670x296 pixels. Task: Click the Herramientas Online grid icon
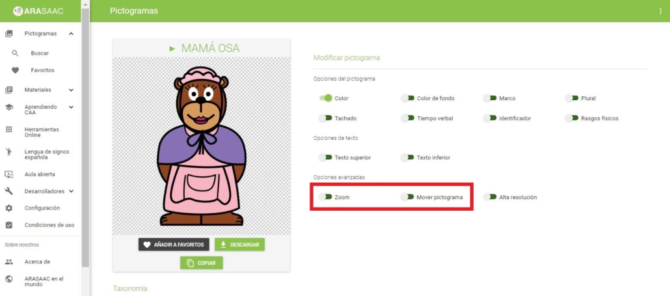point(9,129)
